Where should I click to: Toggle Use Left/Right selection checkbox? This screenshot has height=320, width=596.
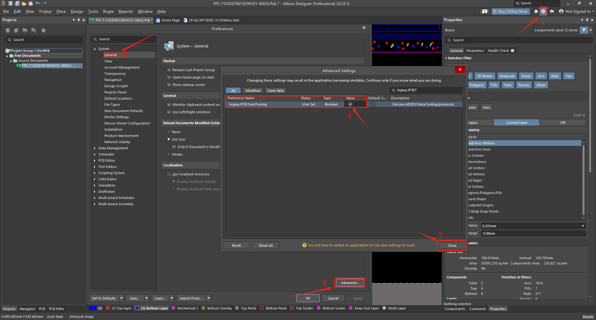[x=169, y=112]
